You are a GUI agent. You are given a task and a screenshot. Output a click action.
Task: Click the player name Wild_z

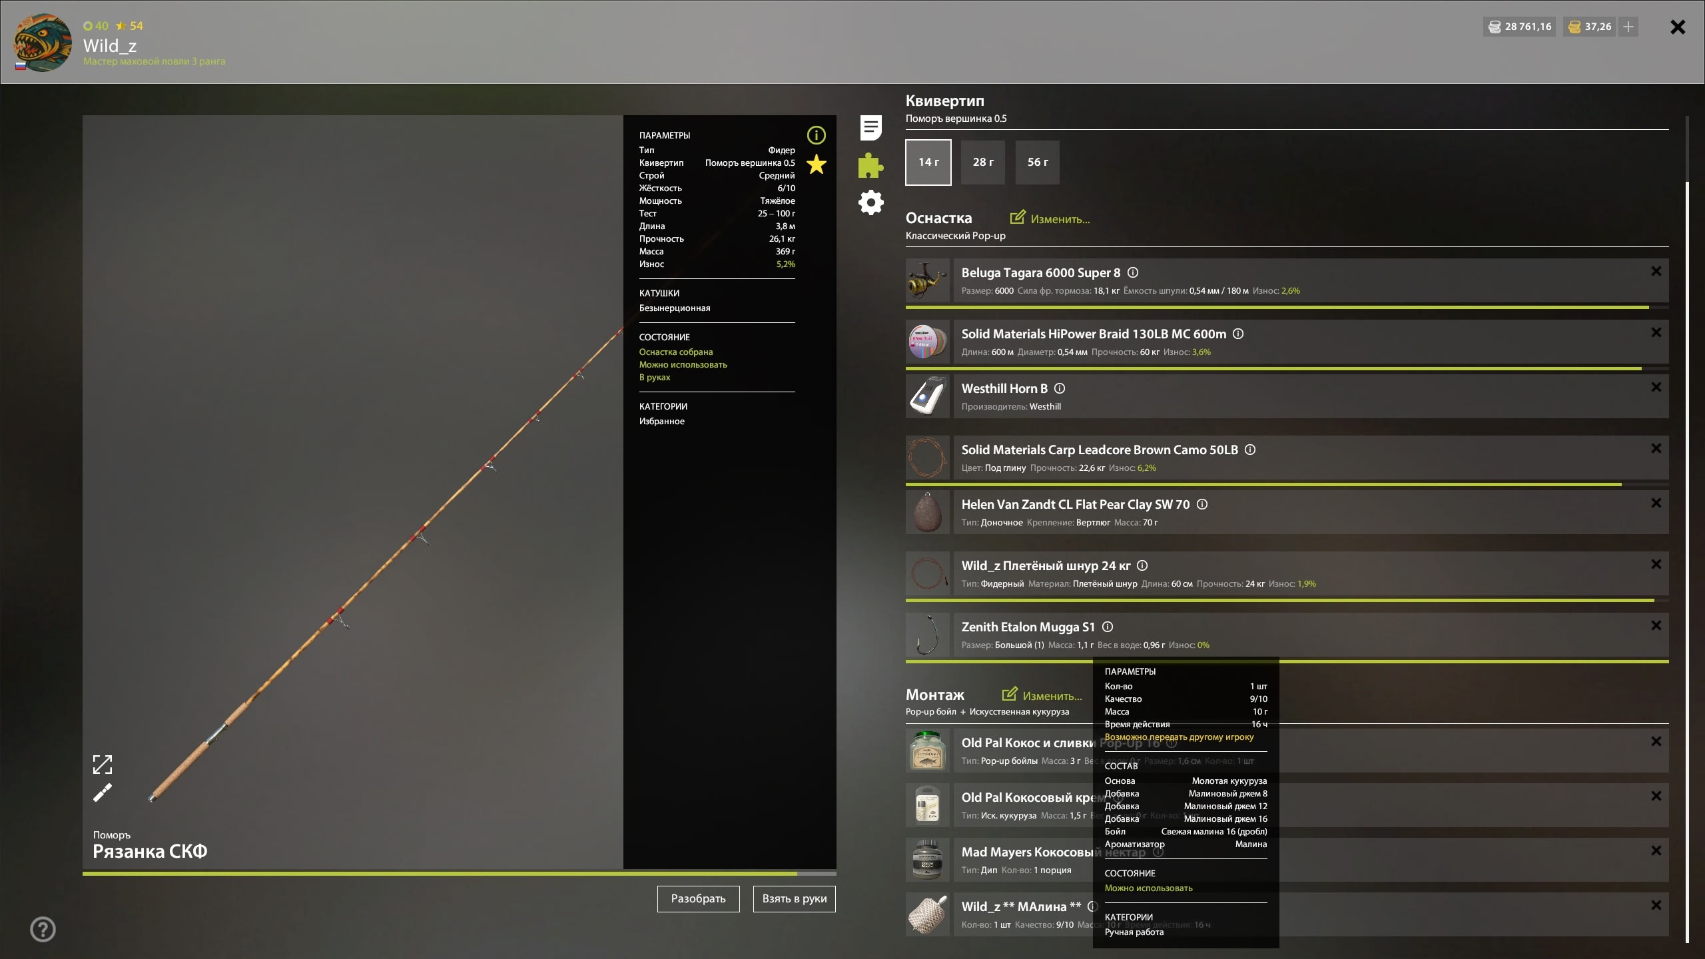pos(110,45)
